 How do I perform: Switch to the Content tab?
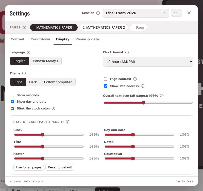[x=18, y=39]
